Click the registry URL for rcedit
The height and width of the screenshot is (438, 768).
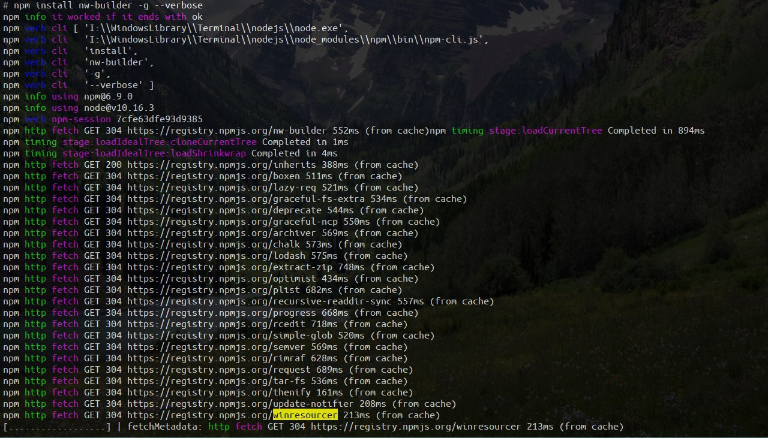coord(216,324)
